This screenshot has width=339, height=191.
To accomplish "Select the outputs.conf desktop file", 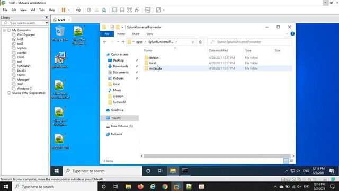I will click(60, 142).
